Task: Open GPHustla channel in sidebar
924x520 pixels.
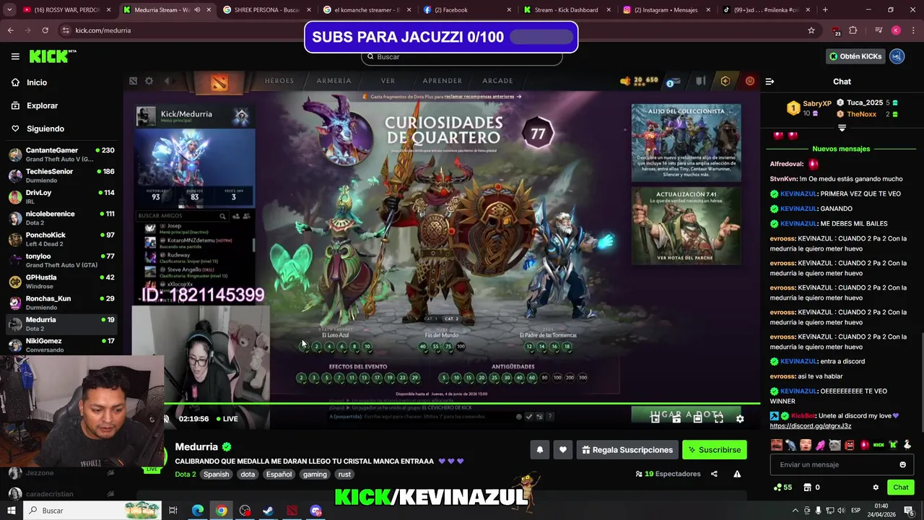Action: (x=62, y=282)
